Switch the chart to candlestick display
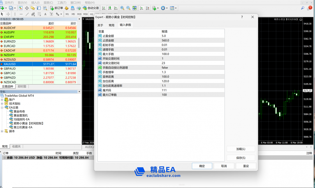The image size is (315, 188). [x=110, y=8]
